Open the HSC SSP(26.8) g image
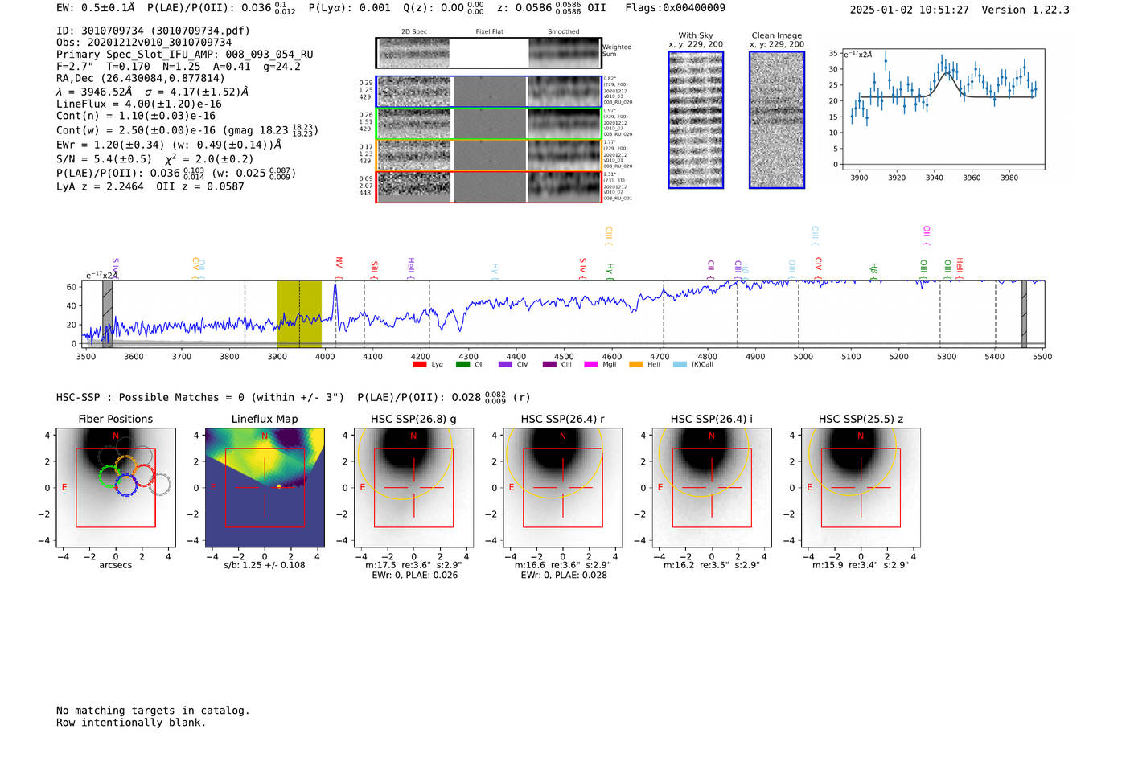The width and height of the screenshot is (1126, 766). click(x=413, y=488)
